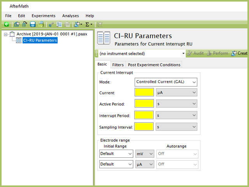
Task: Switch to Post Experiment Conditions tab
Action: [154, 65]
